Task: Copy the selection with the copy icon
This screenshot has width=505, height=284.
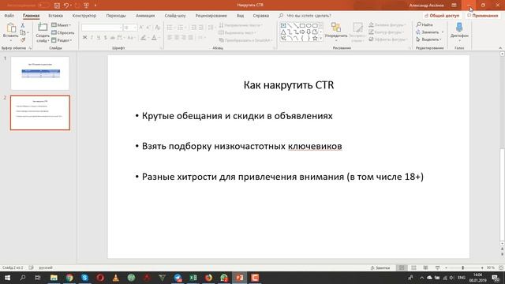Action: point(23,32)
